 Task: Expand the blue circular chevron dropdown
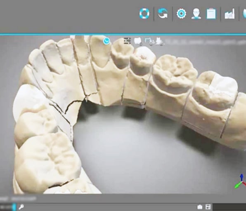[x=106, y=41]
